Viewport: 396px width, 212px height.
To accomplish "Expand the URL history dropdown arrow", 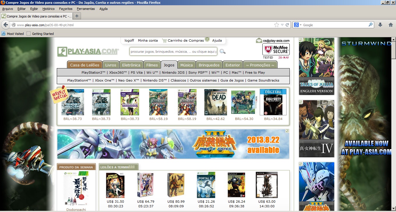I will pos(282,25).
